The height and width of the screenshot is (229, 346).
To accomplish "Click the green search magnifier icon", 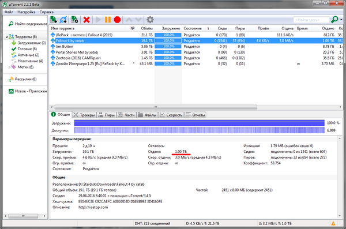I will tap(334, 20).
